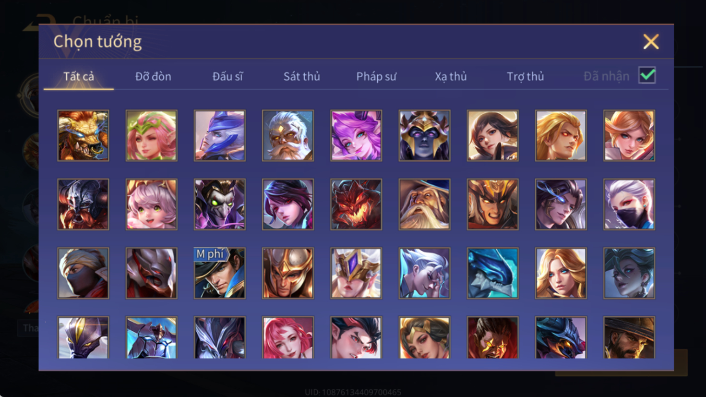Close the 'Chọn tướng' dialog
The height and width of the screenshot is (397, 706).
651,42
